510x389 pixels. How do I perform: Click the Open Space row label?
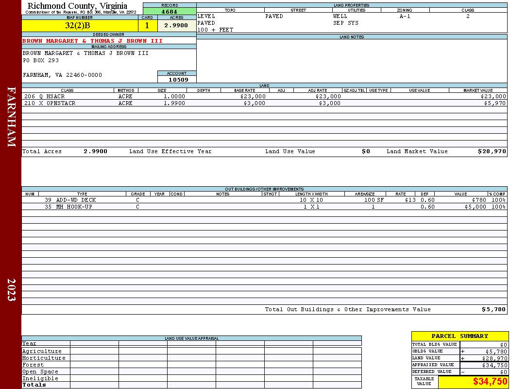40,372
